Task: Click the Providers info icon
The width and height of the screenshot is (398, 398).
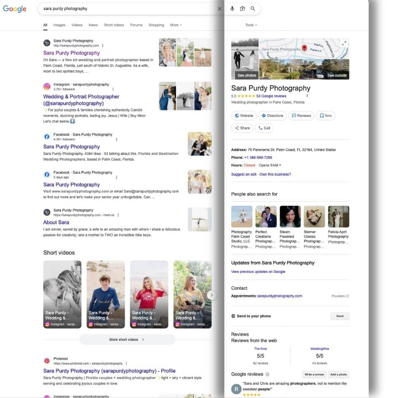Action: (347, 296)
